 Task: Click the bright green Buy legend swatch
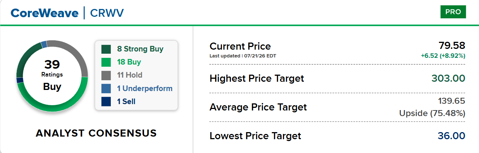pos(106,62)
